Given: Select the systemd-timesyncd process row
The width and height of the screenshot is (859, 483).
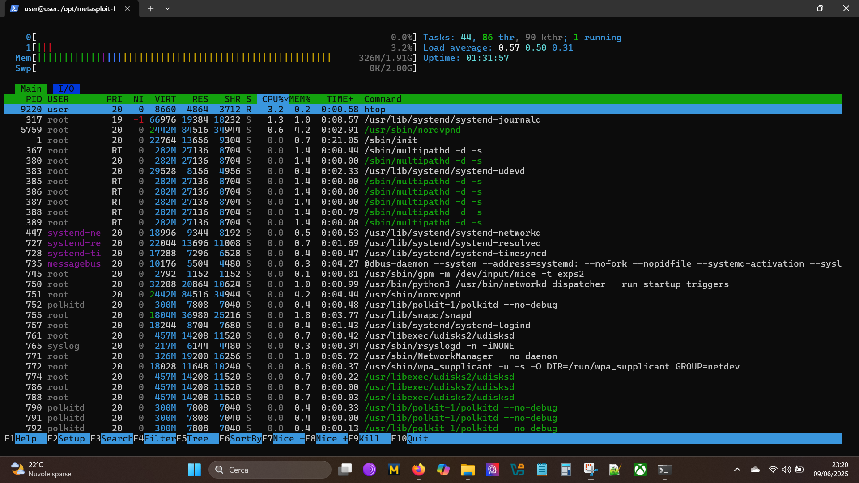Looking at the screenshot, I should point(423,253).
